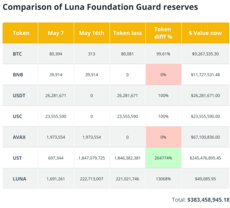Click value $23,555,590.00
The width and height of the screenshot is (230, 208).
[205, 116]
